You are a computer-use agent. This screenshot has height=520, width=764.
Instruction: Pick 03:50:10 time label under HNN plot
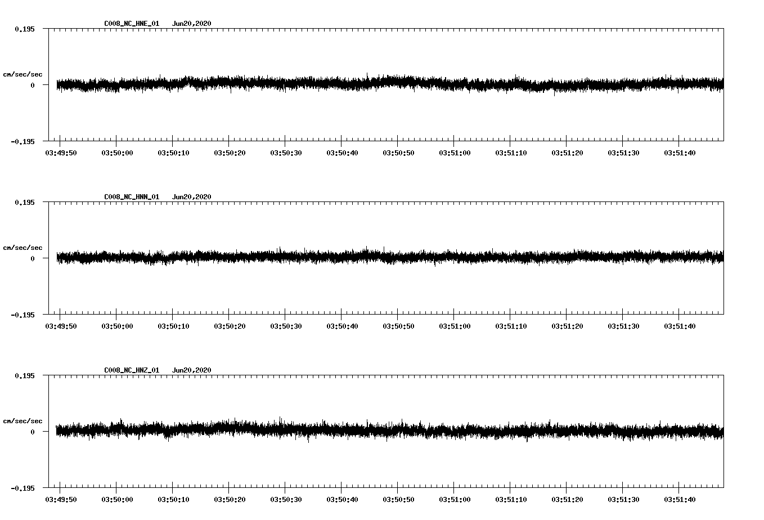(173, 326)
